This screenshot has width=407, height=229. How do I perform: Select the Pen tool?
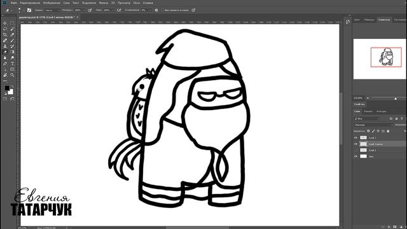tap(5, 64)
